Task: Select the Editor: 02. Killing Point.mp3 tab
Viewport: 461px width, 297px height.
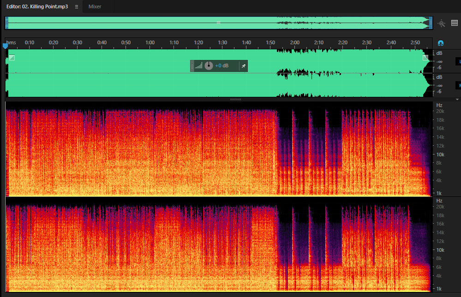Action: [x=37, y=6]
